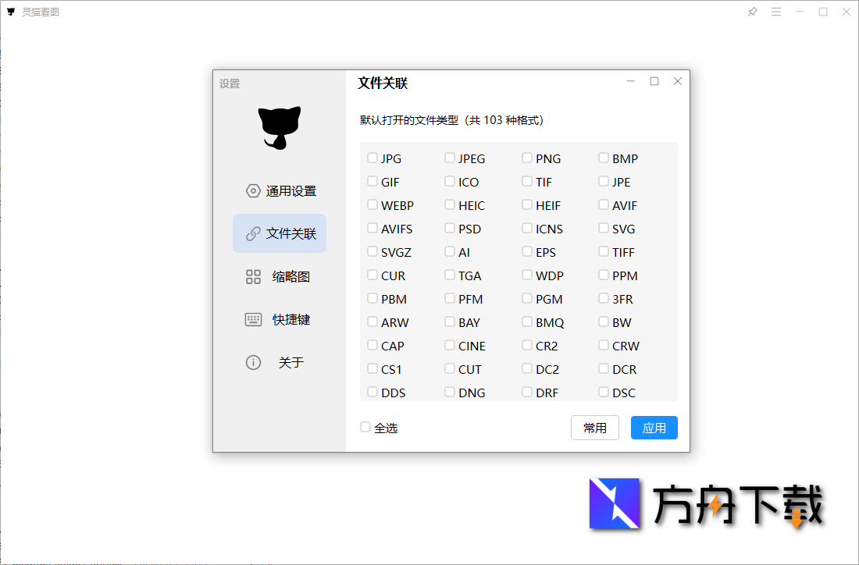Image resolution: width=859 pixels, height=565 pixels.
Task: Click the 常用 common formats button
Action: pos(595,427)
